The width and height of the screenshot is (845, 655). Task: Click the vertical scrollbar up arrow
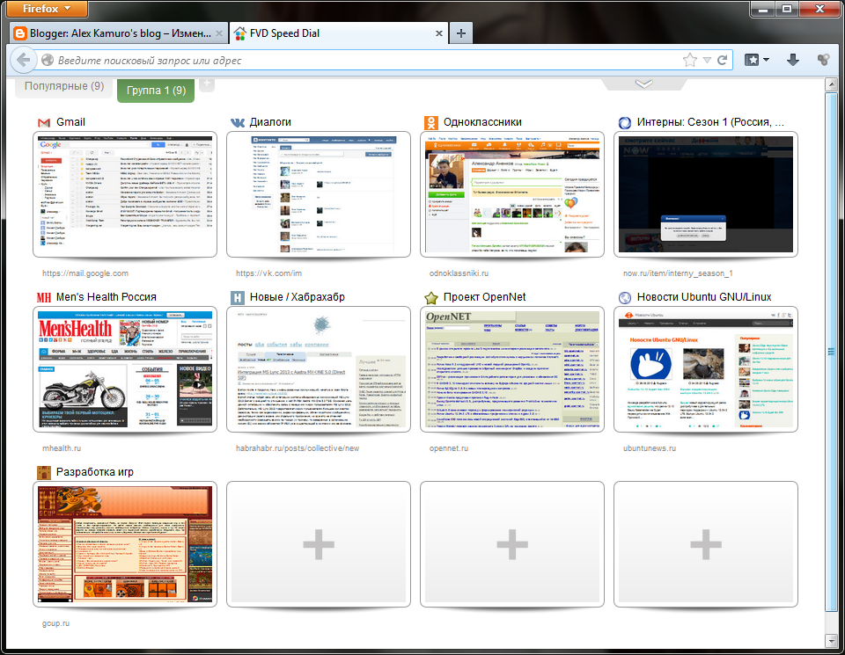(831, 84)
